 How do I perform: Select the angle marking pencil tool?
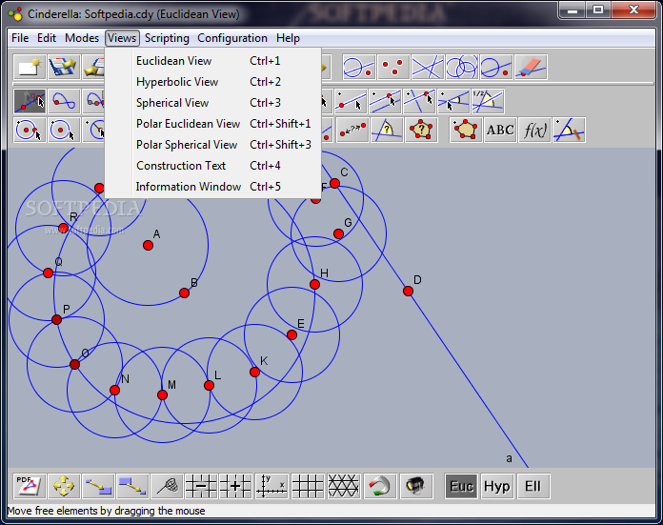(569, 130)
